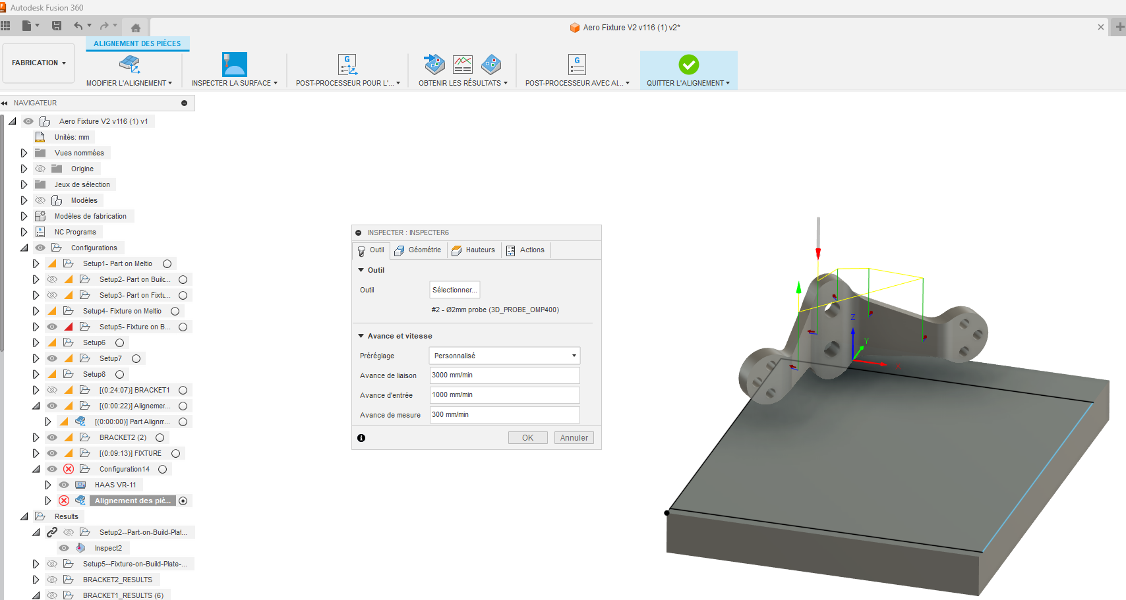Image resolution: width=1126 pixels, height=600 pixels.
Task: Click the Obtenir les résultats chart icon
Action: point(463,65)
